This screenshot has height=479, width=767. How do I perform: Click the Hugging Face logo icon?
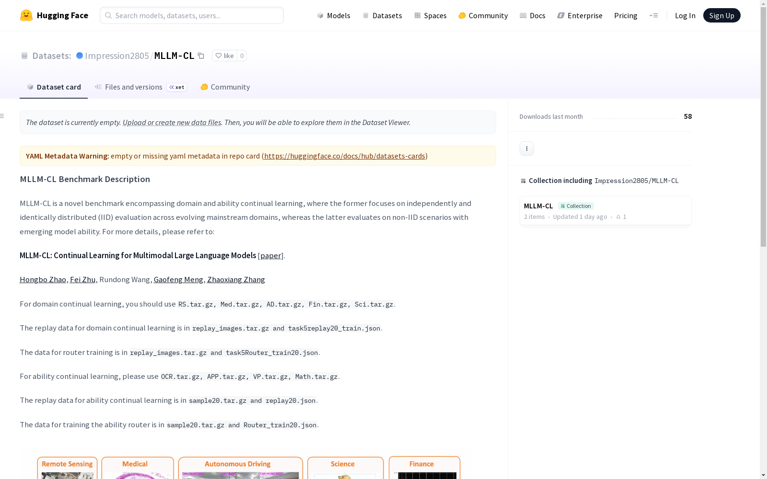[26, 15]
